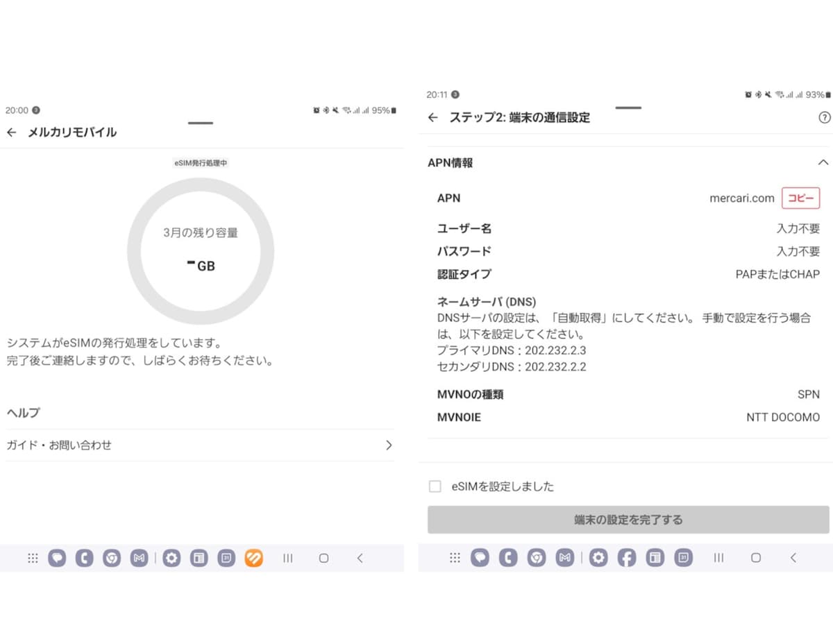Viewport: 833px width, 621px height.
Task: Tap drag handle atop right screen
Action: [x=628, y=108]
